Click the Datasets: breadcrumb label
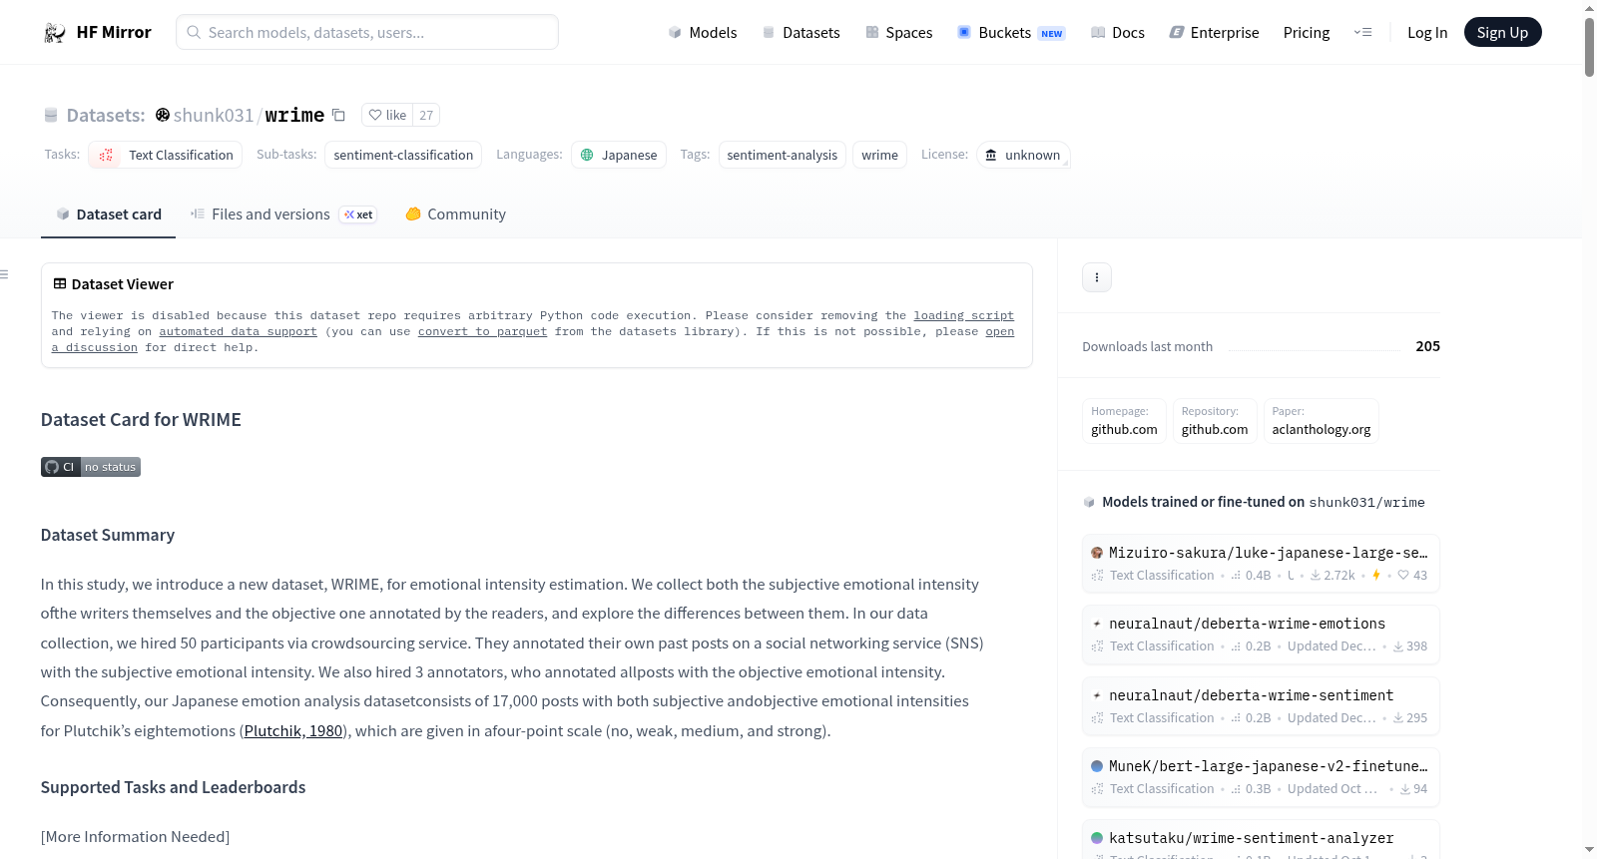The width and height of the screenshot is (1597, 859). pyautogui.click(x=106, y=115)
